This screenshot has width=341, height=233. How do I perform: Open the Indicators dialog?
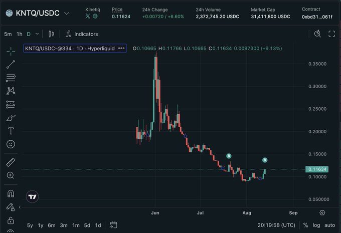[82, 34]
